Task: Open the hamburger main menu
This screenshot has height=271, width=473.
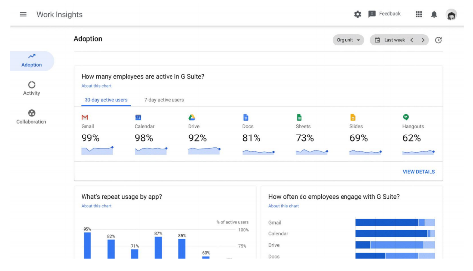Action: click(23, 14)
